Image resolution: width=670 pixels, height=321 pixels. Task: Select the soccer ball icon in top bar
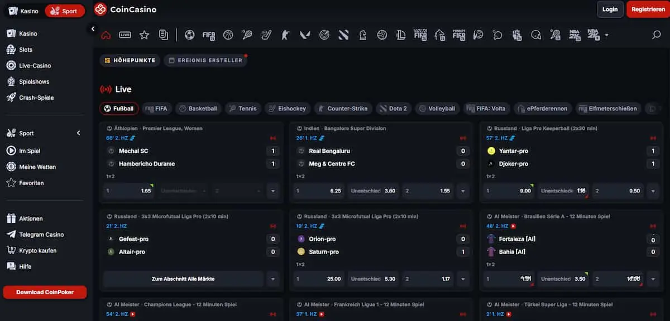coord(189,35)
